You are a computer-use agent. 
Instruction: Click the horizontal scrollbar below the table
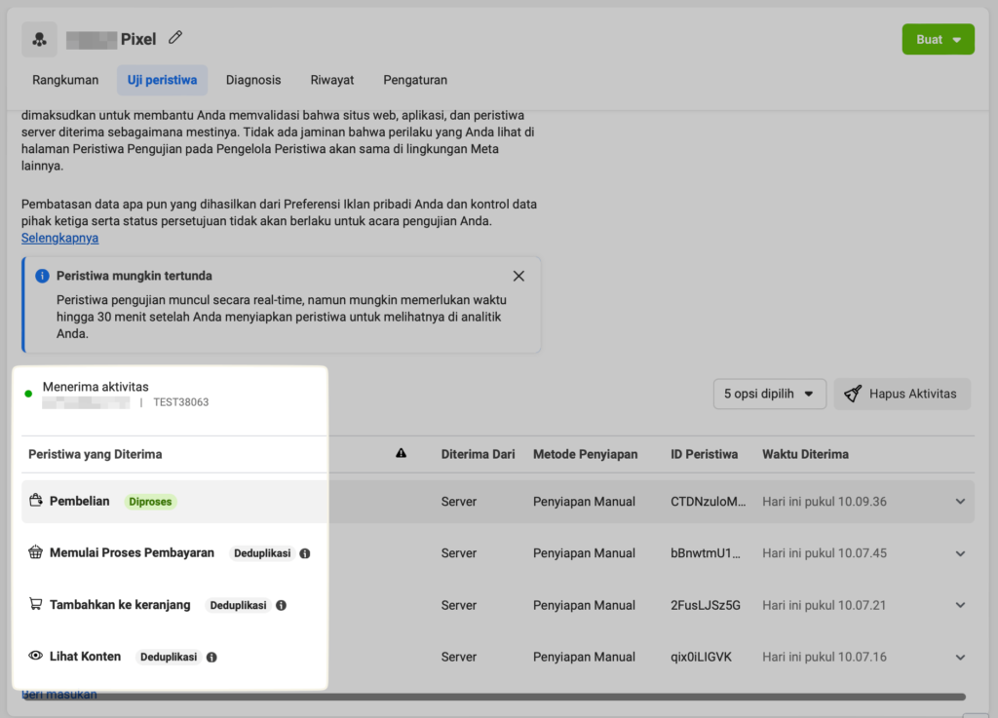[x=493, y=697]
